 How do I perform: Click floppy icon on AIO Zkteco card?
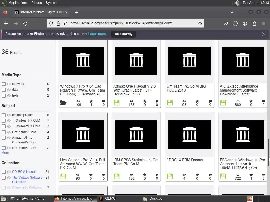tap(223, 103)
